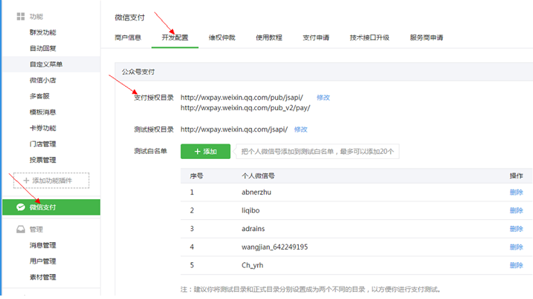Click the 序号 column header
Image resolution: width=533 pixels, height=299 pixels.
click(197, 176)
